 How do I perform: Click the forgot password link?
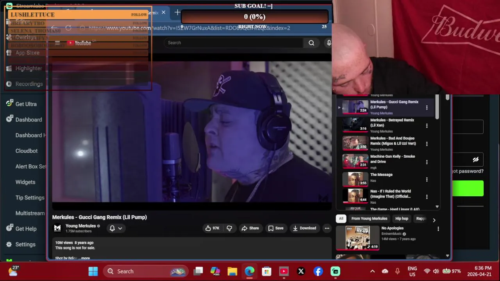tap(468, 171)
